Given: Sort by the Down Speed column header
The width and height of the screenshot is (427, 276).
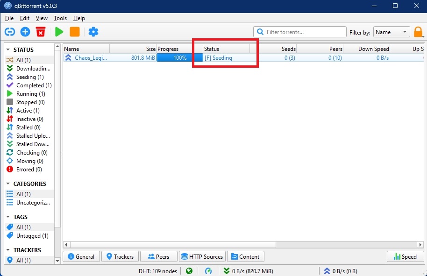Looking at the screenshot, I should coord(367,49).
